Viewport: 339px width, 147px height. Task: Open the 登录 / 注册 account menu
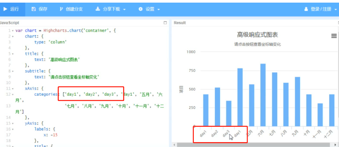(320, 9)
